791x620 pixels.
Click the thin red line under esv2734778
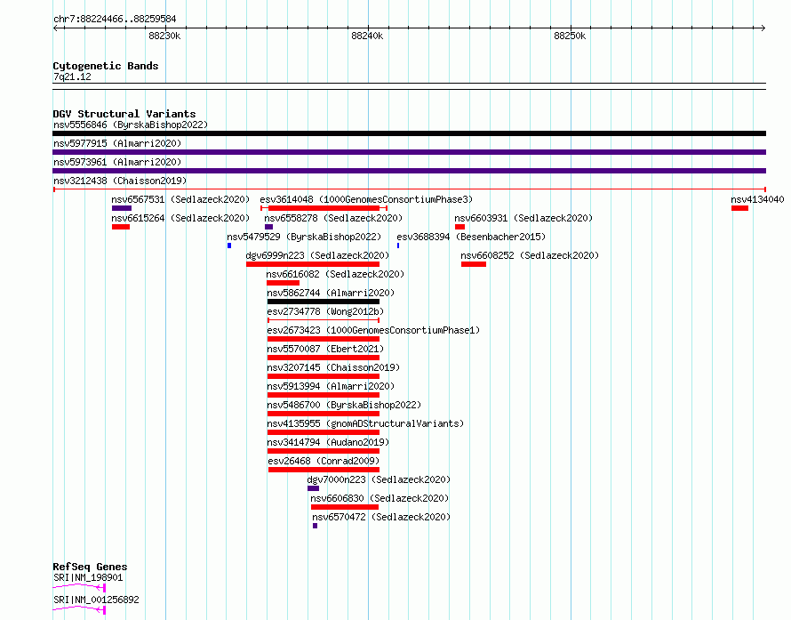324,320
